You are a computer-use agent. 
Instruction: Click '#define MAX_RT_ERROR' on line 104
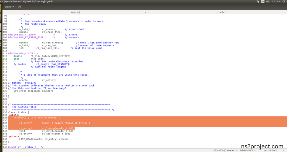[x=22, y=34]
